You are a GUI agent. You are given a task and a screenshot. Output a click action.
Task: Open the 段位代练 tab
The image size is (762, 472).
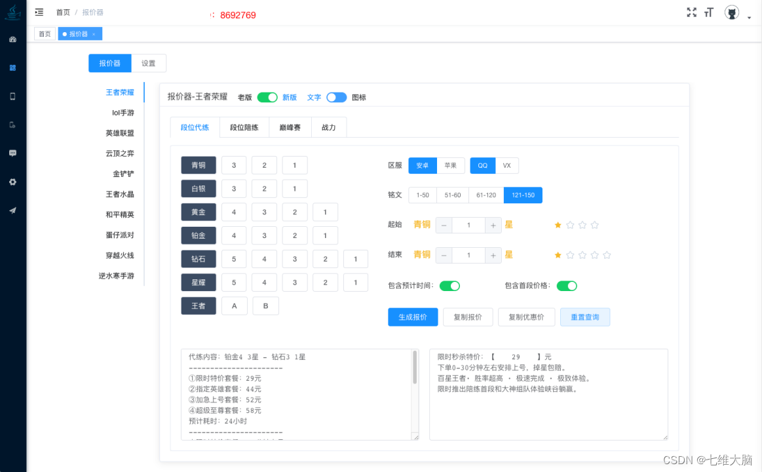(195, 127)
